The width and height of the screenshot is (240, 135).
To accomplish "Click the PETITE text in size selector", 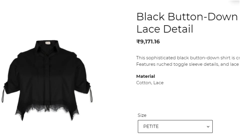I will pos(151,126).
